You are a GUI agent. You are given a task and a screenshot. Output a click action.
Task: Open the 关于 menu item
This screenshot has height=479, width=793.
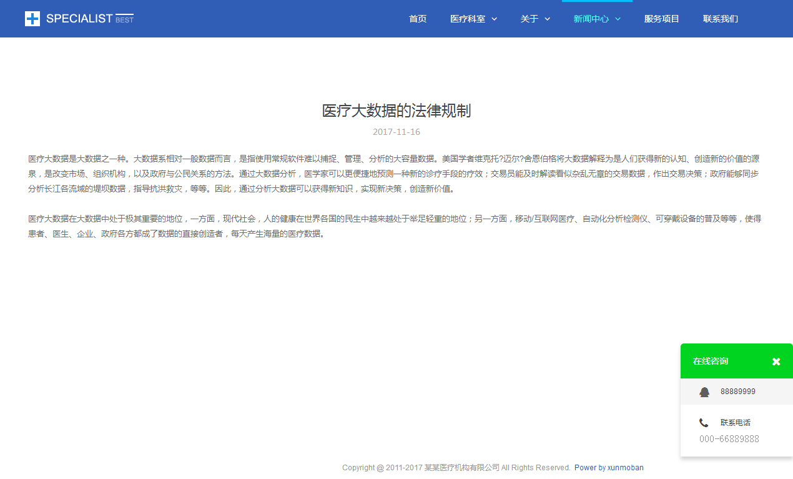coord(529,19)
